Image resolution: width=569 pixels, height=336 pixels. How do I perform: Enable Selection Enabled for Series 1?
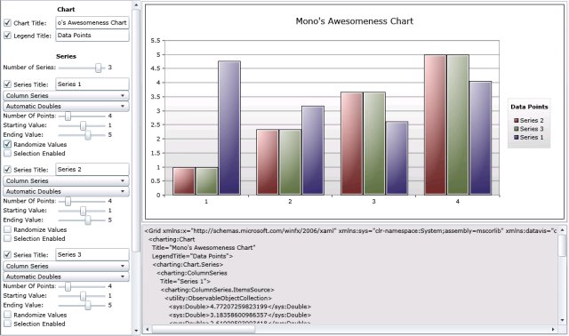pos(7,154)
